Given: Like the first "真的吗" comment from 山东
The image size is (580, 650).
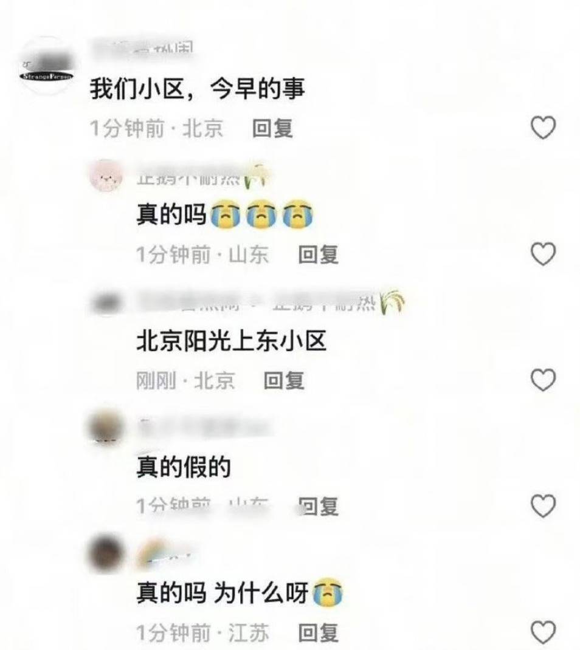Looking at the screenshot, I should click(x=544, y=254).
